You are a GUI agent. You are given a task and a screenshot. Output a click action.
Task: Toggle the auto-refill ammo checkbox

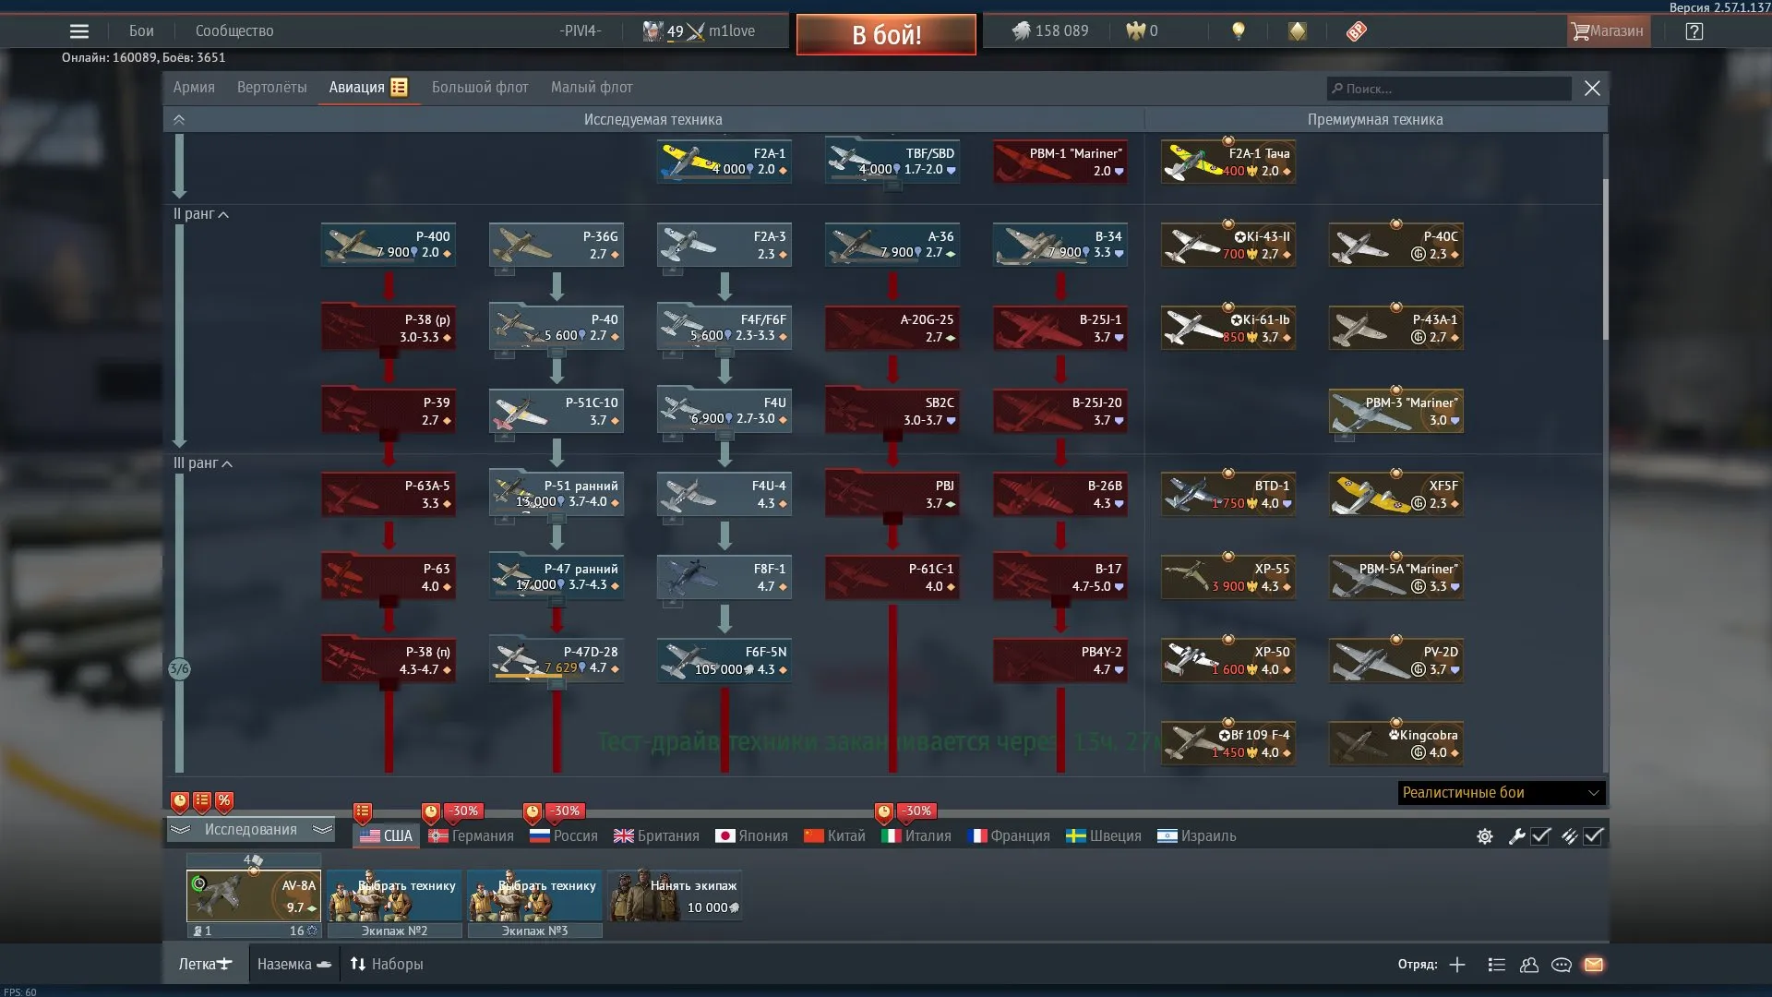click(x=1594, y=836)
